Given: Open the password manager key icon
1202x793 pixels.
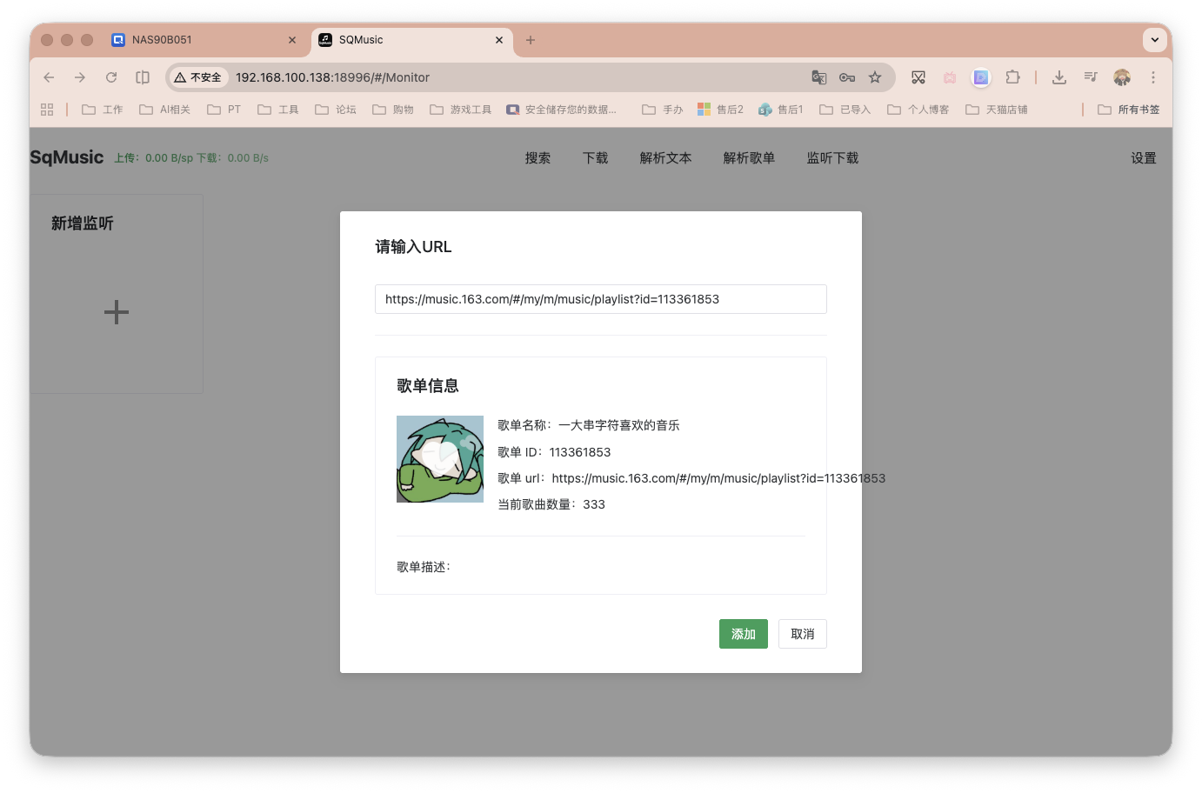Looking at the screenshot, I should click(x=847, y=77).
